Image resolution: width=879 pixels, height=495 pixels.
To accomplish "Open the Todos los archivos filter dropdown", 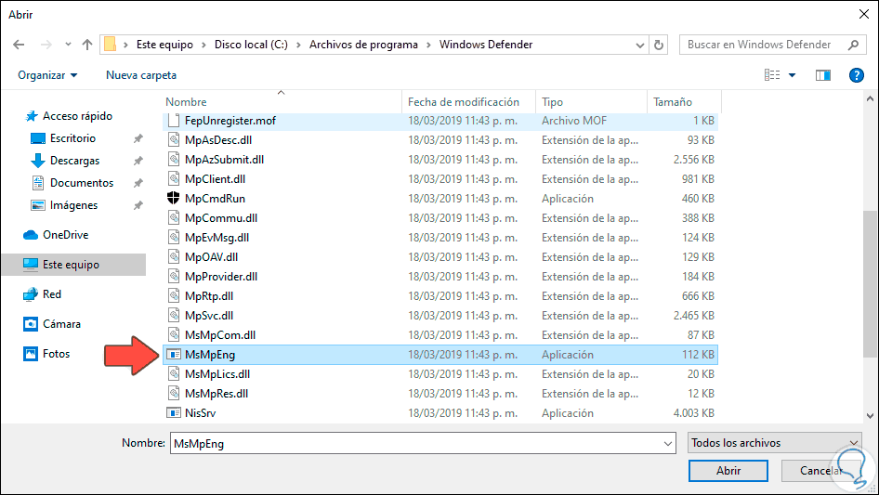I will [x=775, y=443].
